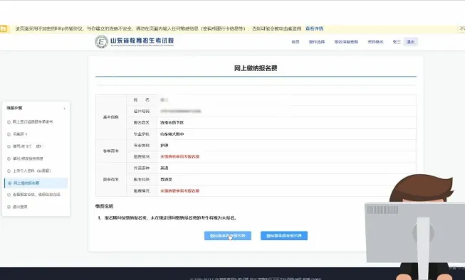Click the red 未缴纳夏季高考报名费 status text
Image resolution: width=465 pixels, height=280 pixels.
point(179,191)
